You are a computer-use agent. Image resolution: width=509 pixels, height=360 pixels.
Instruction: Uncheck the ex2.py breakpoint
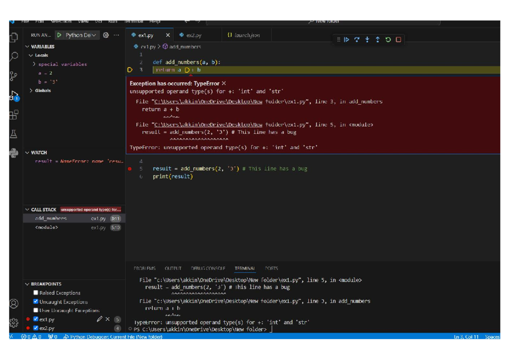click(36, 327)
